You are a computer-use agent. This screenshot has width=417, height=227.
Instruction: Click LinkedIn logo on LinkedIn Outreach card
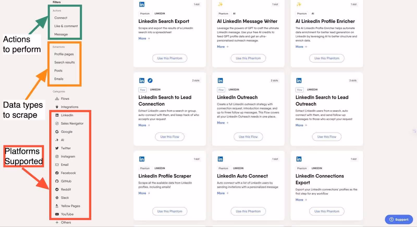coord(220,81)
